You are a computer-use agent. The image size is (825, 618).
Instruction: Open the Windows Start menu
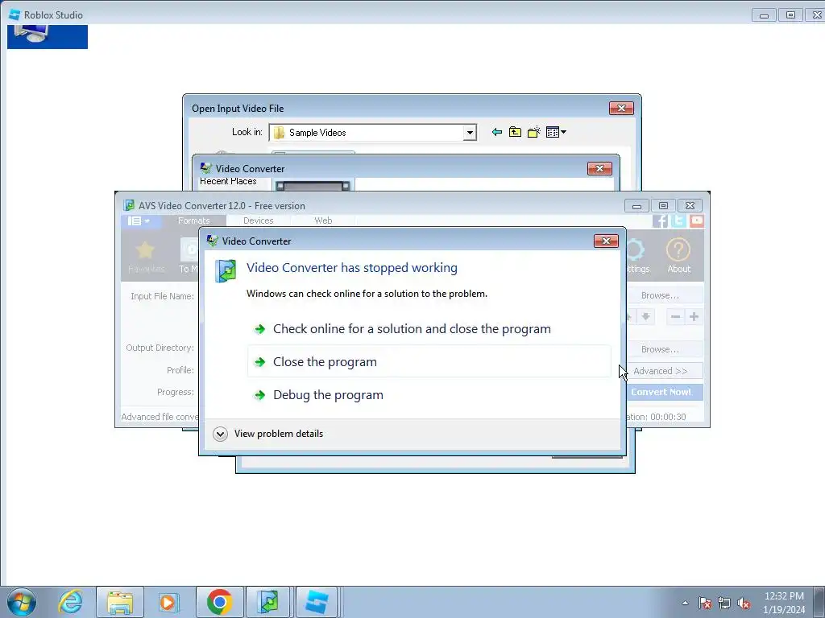coord(22,602)
